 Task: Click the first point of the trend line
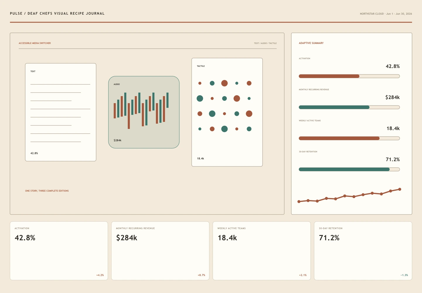point(299,202)
